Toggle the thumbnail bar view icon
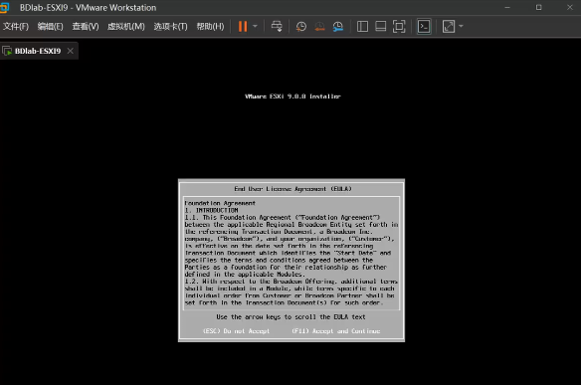581x385 pixels. pyautogui.click(x=381, y=26)
